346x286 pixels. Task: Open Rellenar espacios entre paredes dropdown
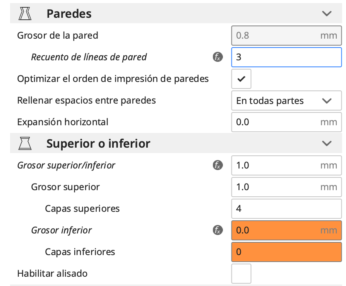[x=286, y=100]
